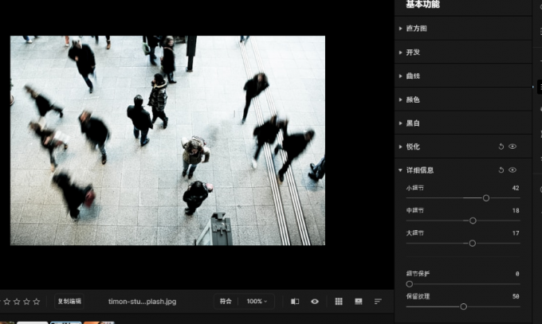Click the sort lines icon in bottom toolbar
This screenshot has width=542, height=324.
(378, 302)
